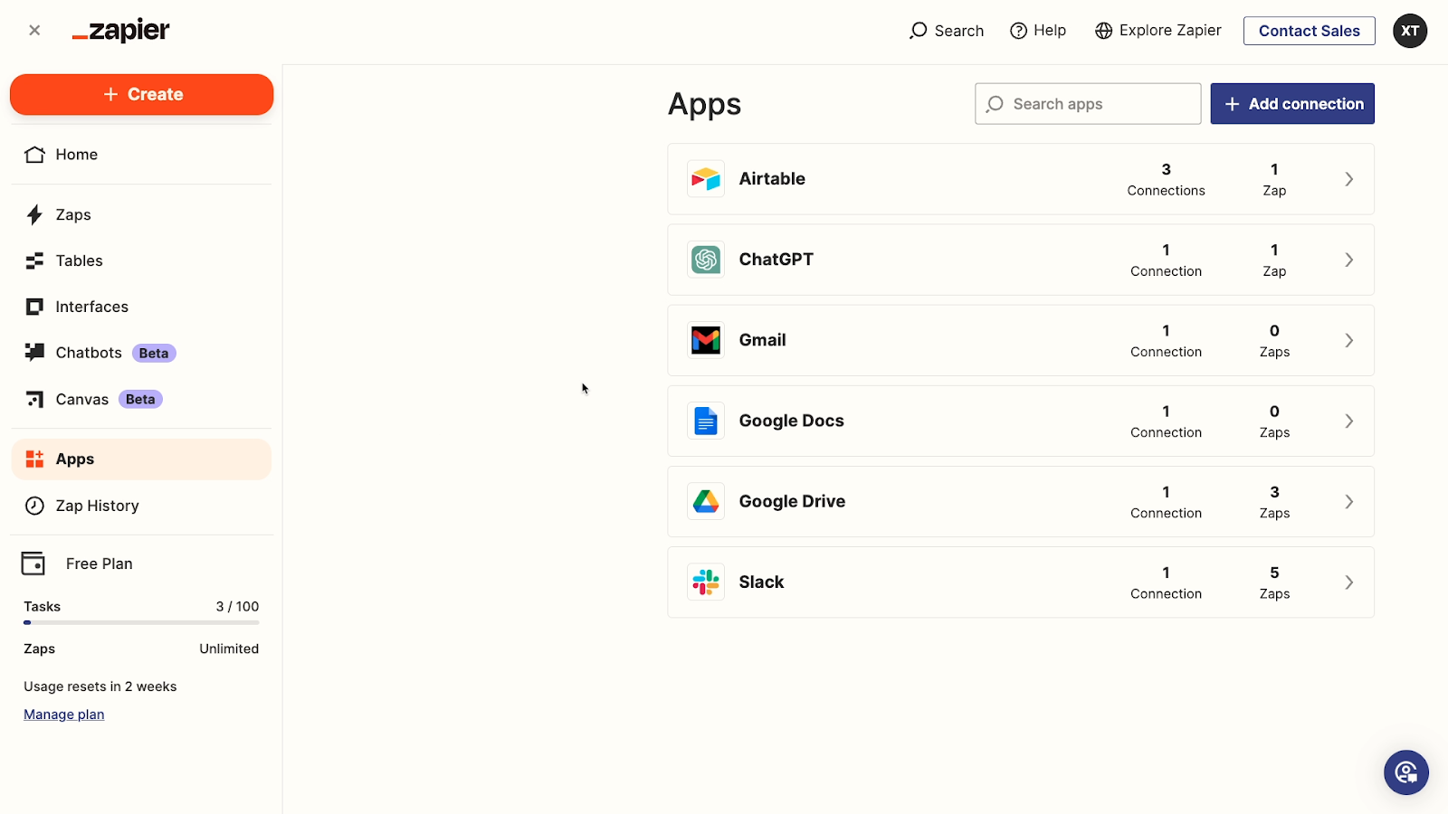
Task: Click the Zapier logo
Action: point(121,31)
